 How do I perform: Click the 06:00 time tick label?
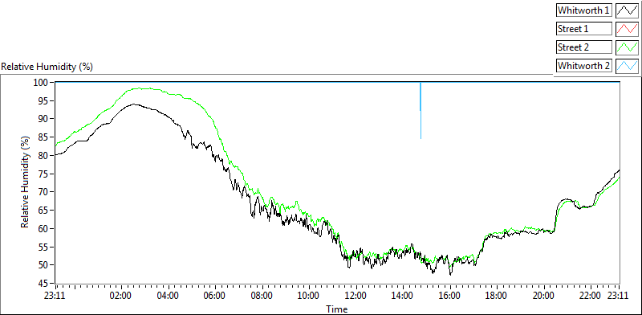click(215, 295)
